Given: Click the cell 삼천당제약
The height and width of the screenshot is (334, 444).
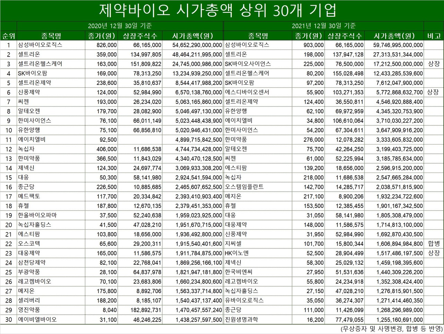Looking at the screenshot, I should tap(32, 262).
